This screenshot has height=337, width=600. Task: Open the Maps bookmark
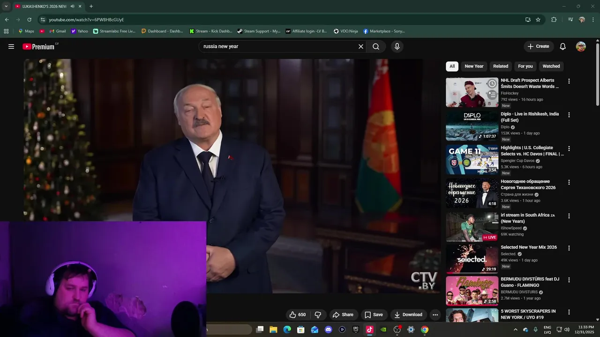(x=26, y=31)
